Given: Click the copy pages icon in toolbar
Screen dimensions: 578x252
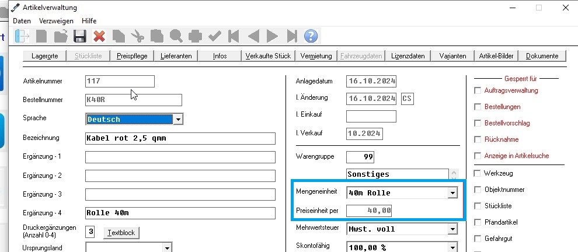Looking at the screenshot, I should pos(119,36).
